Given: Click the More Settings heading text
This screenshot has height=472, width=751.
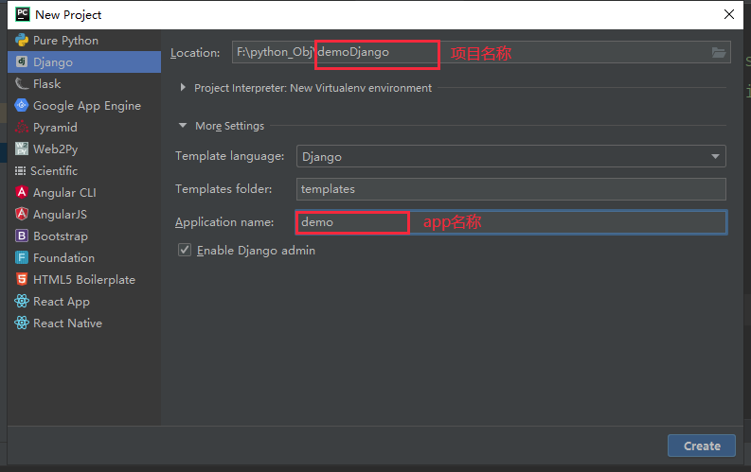Looking at the screenshot, I should [229, 126].
